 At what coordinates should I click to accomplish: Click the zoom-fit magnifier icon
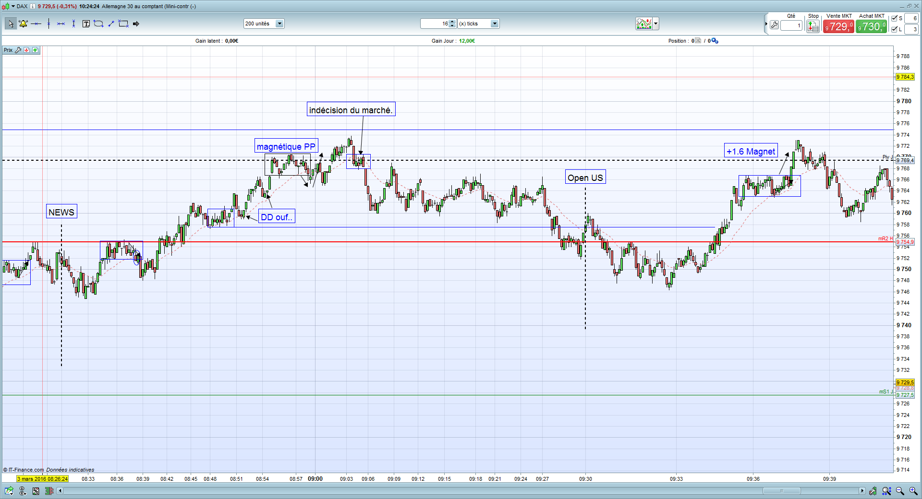886,491
